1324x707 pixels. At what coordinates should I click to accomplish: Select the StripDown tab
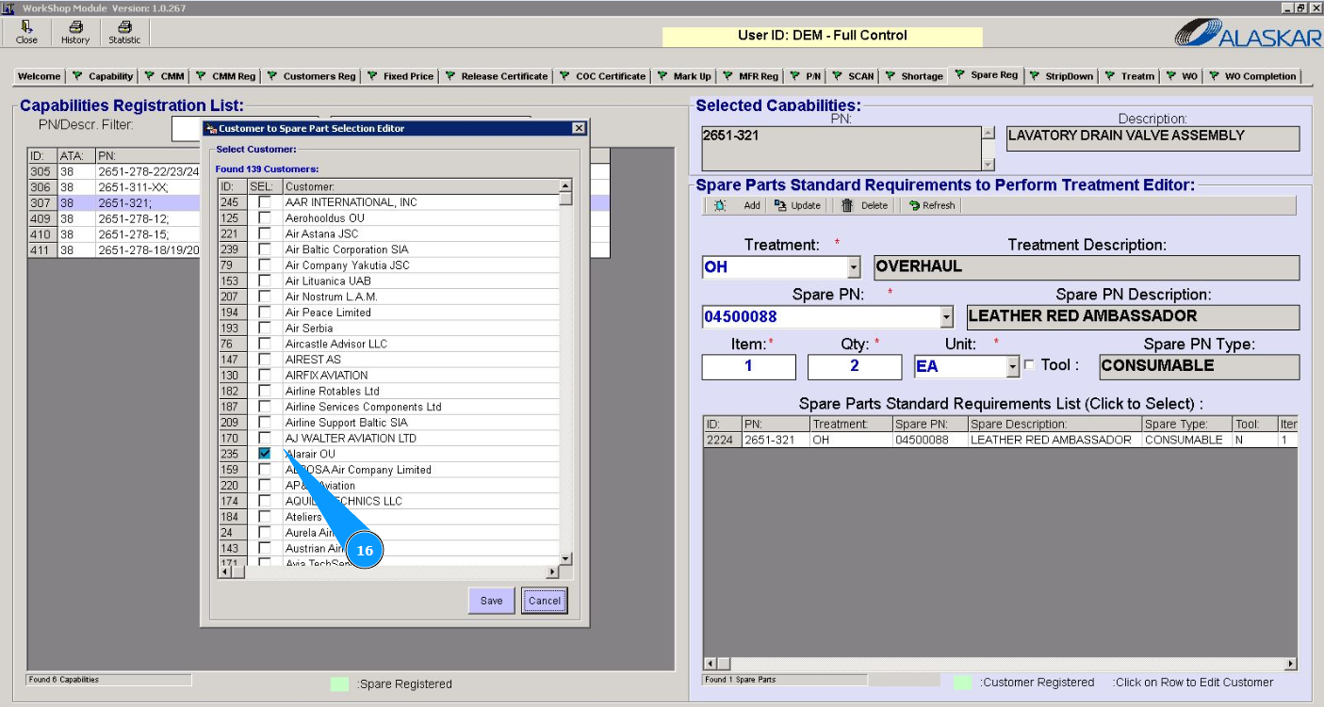click(1060, 76)
